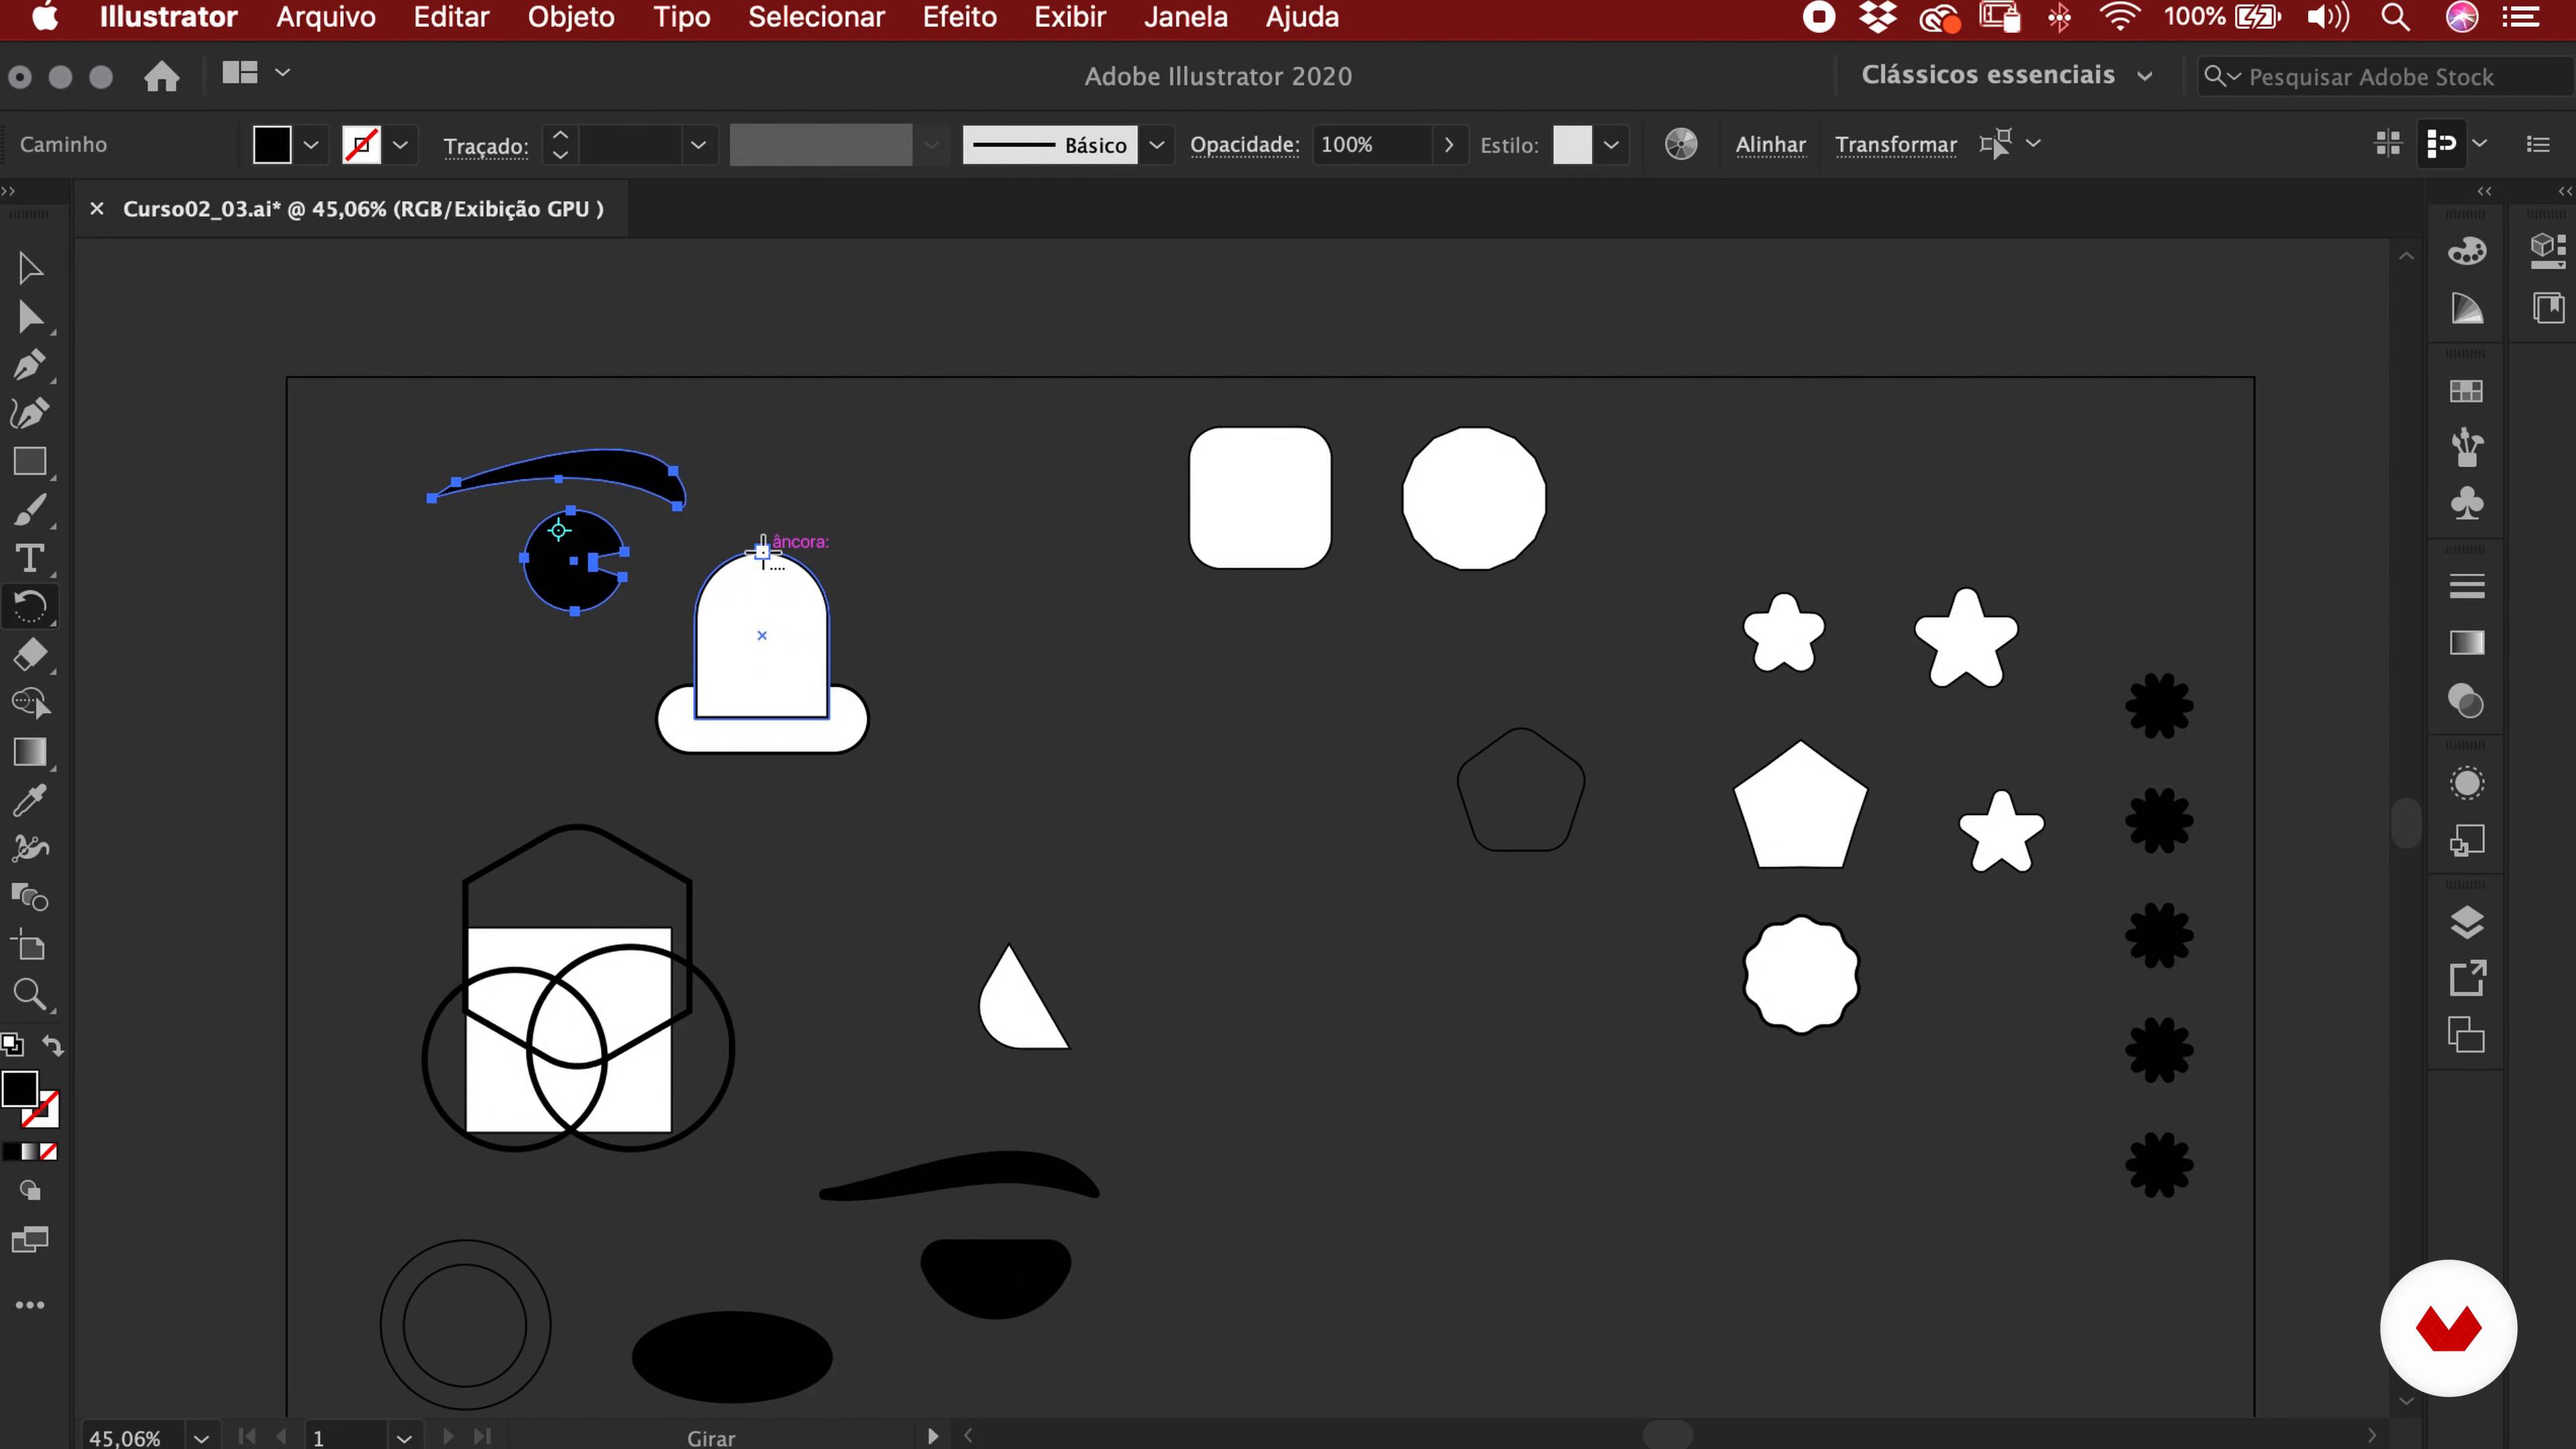Open the Symbols panel club icon
The image size is (2576, 1449).
(2466, 503)
